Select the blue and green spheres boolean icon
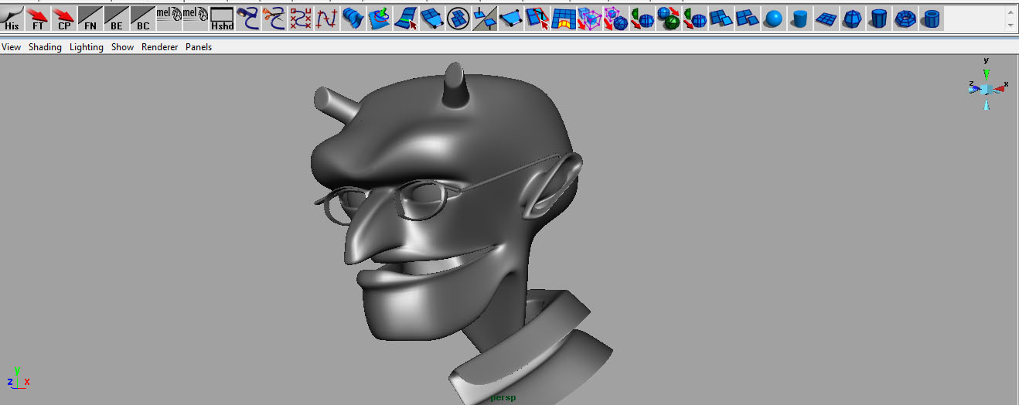 [x=669, y=18]
